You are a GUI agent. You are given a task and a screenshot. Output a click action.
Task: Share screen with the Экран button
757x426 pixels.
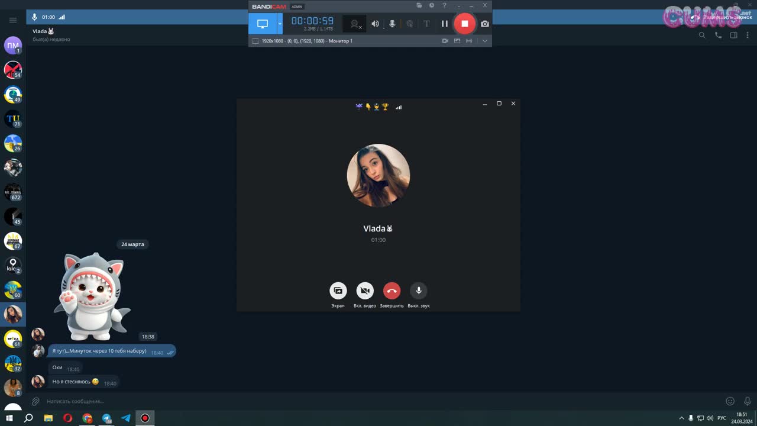click(x=338, y=291)
